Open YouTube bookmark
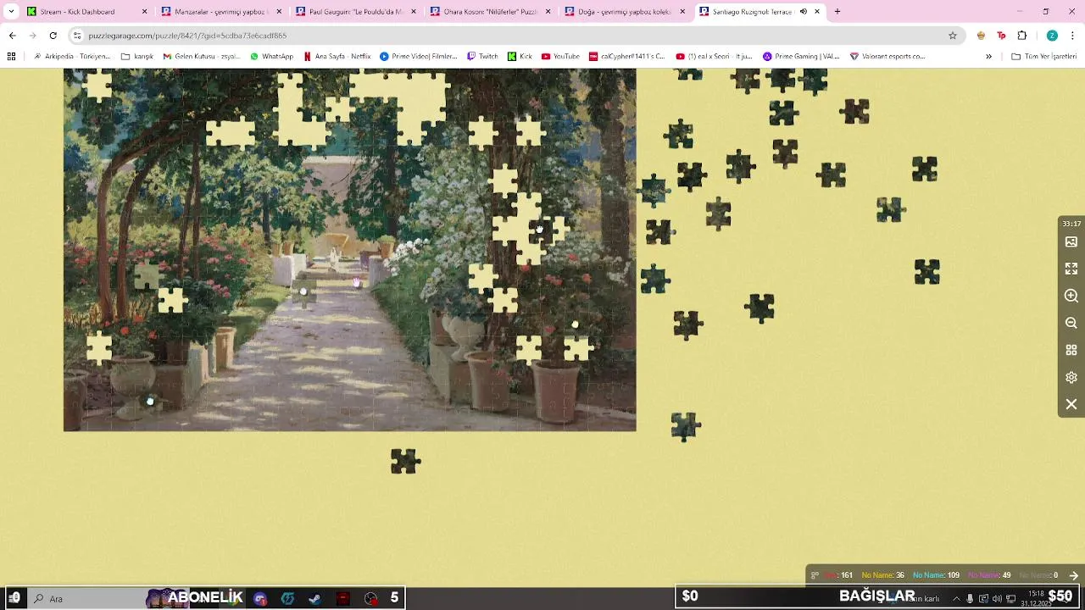 [x=560, y=56]
